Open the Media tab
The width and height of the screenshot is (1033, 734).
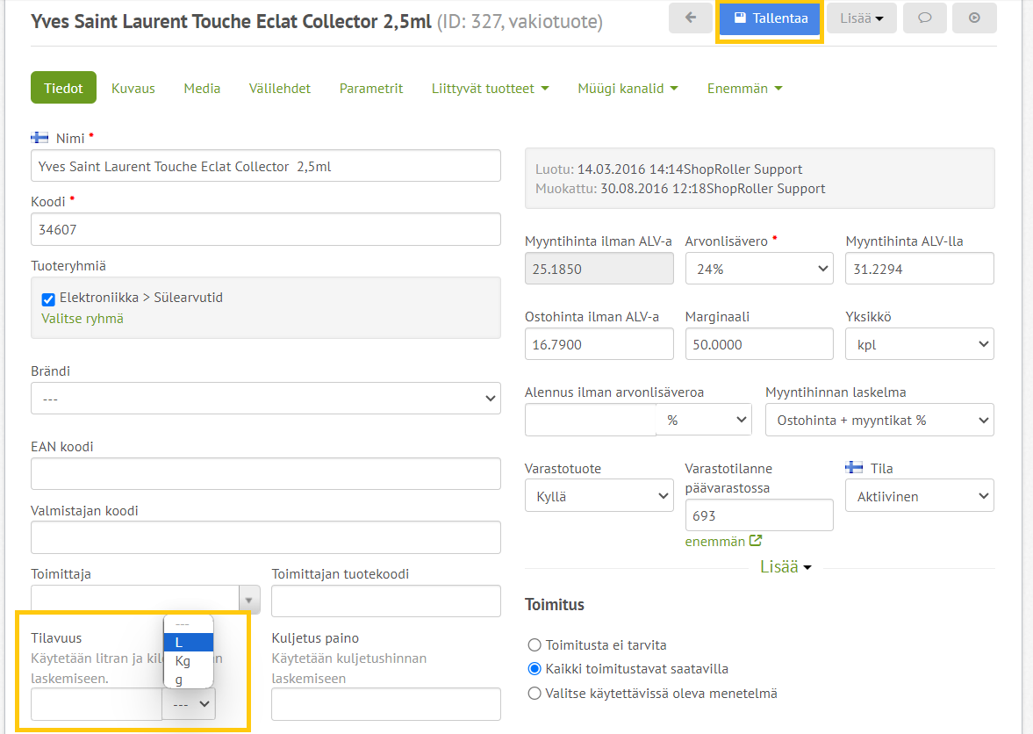[202, 89]
